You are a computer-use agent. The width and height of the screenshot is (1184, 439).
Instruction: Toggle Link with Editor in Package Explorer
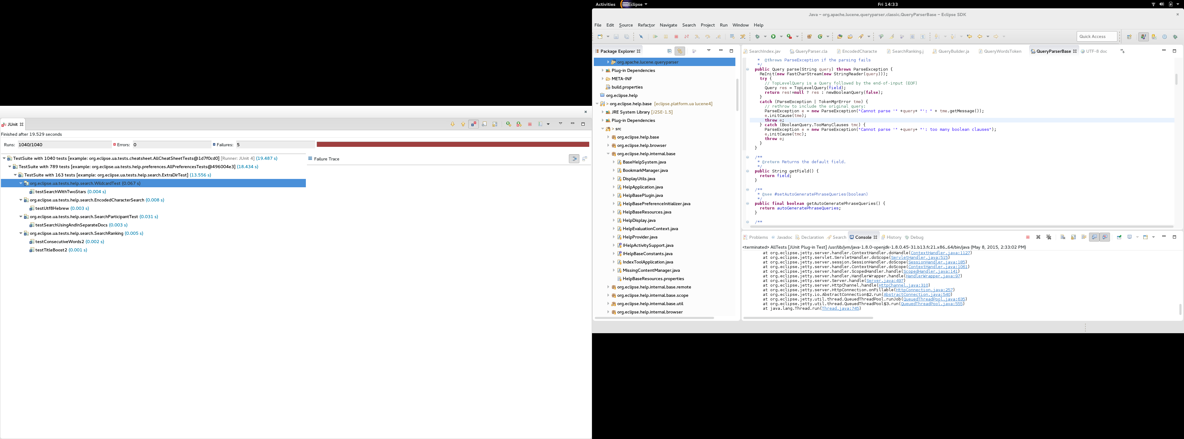click(x=680, y=51)
